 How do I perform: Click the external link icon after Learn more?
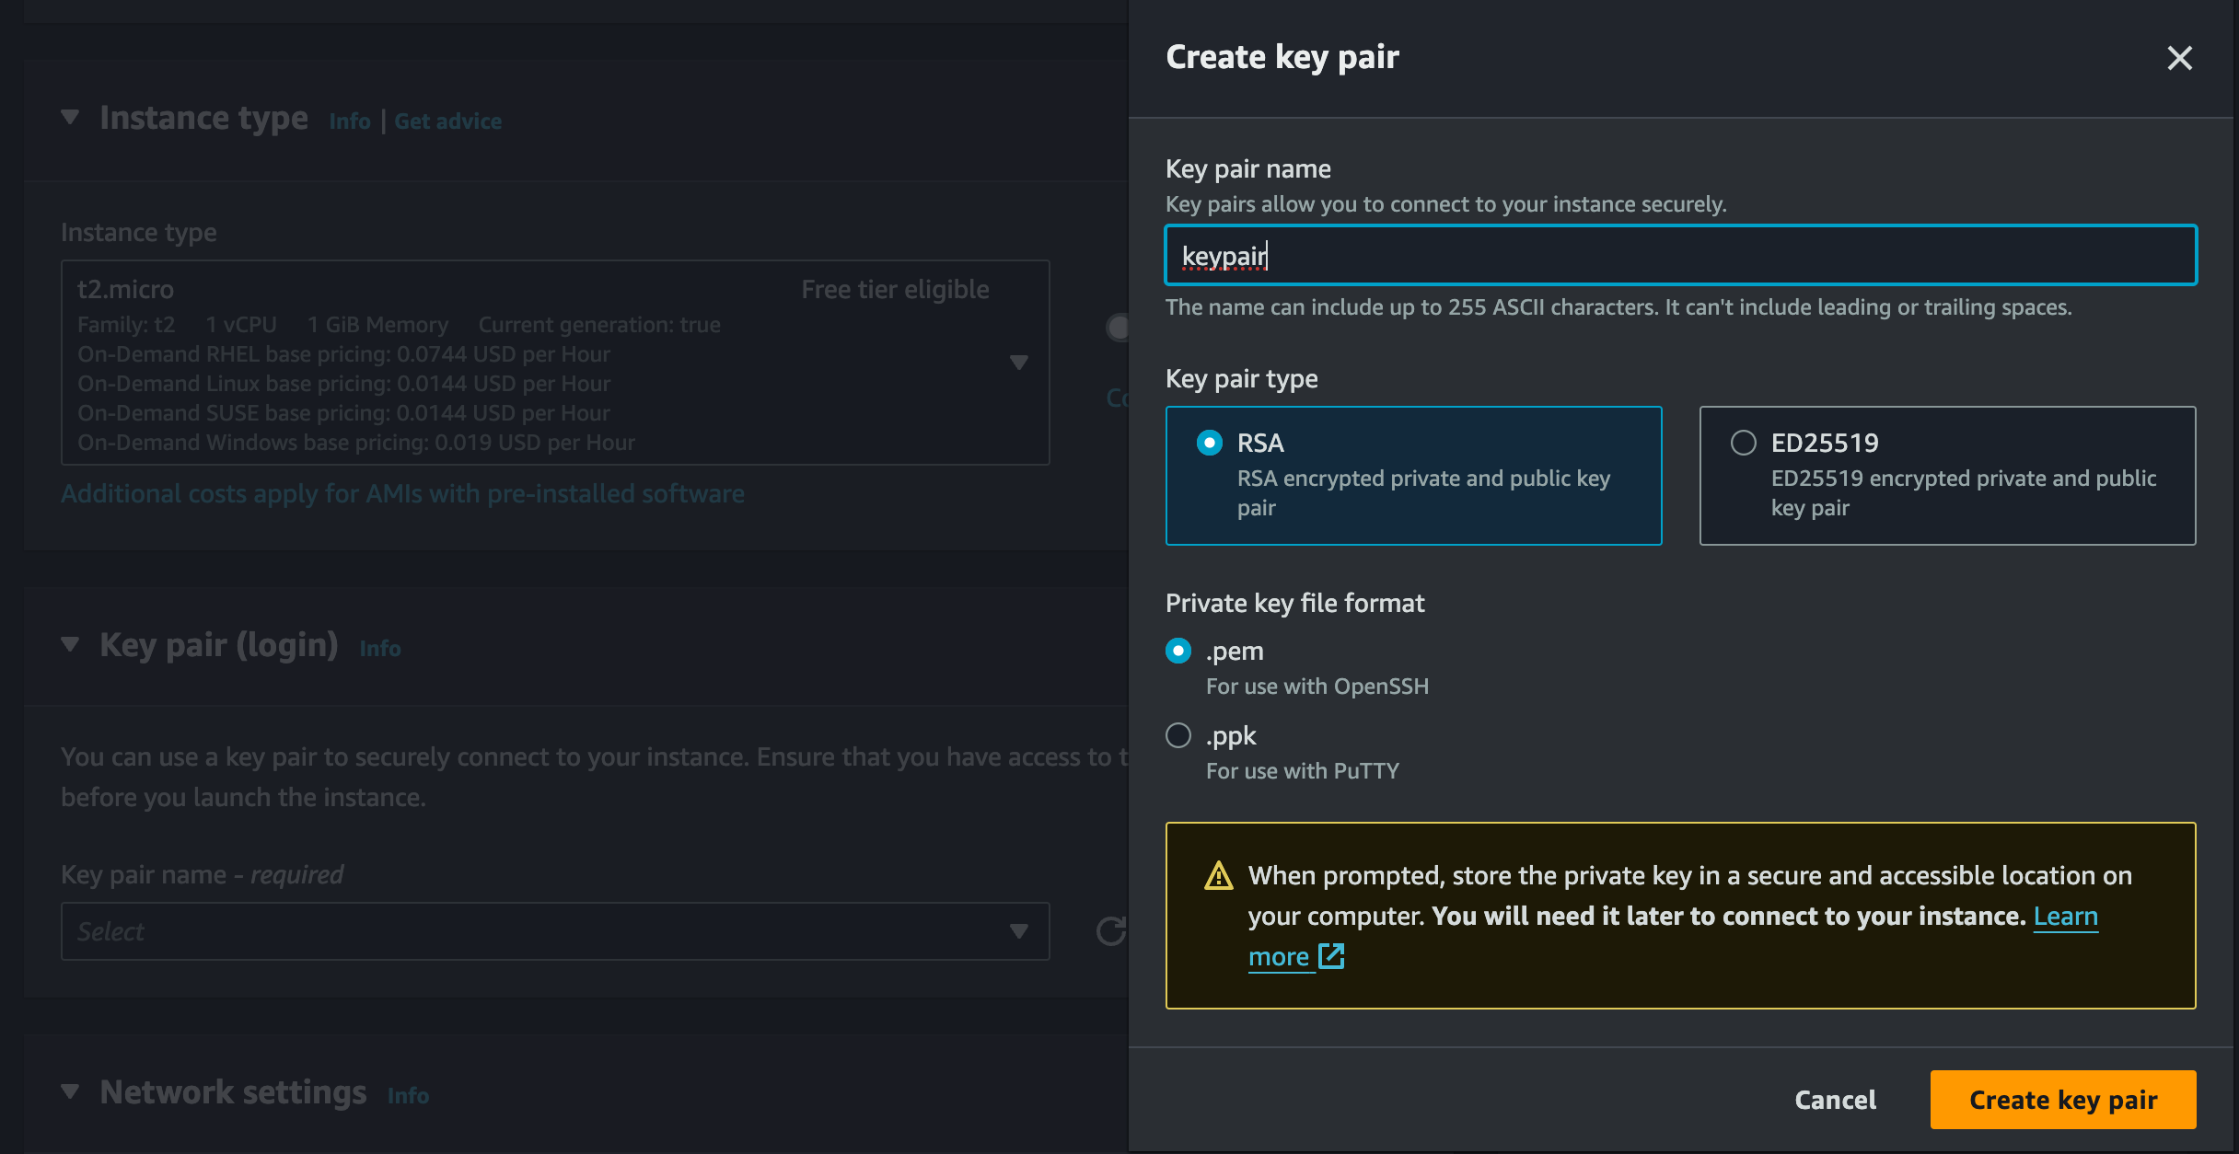point(1331,956)
